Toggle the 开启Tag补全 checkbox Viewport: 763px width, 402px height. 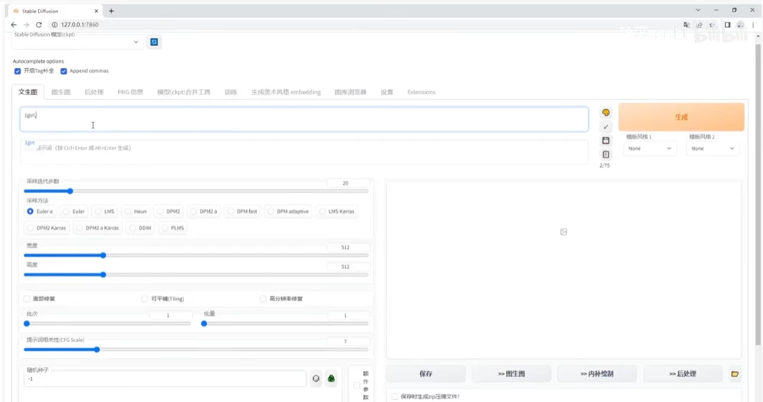point(18,71)
